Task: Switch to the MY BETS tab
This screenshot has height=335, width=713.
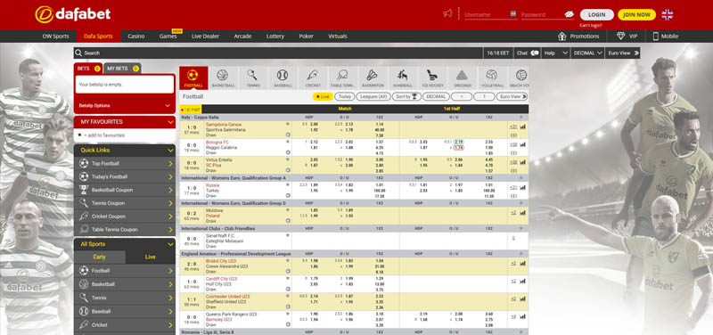Action: [x=123, y=69]
